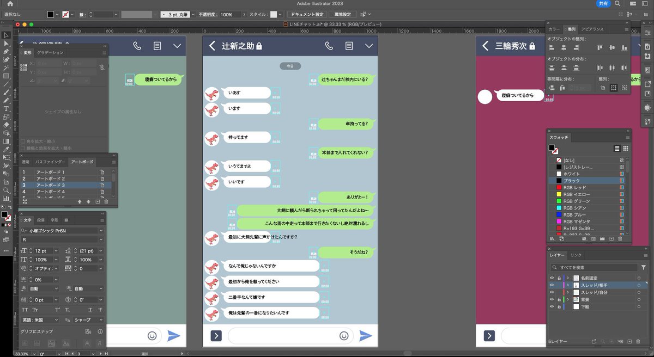Switch to the アピアランス tab
The image size is (654, 357).
click(592, 29)
